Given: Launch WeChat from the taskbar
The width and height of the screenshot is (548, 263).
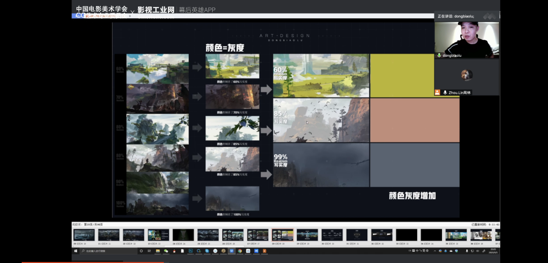Looking at the screenshot, I should (x=166, y=251).
